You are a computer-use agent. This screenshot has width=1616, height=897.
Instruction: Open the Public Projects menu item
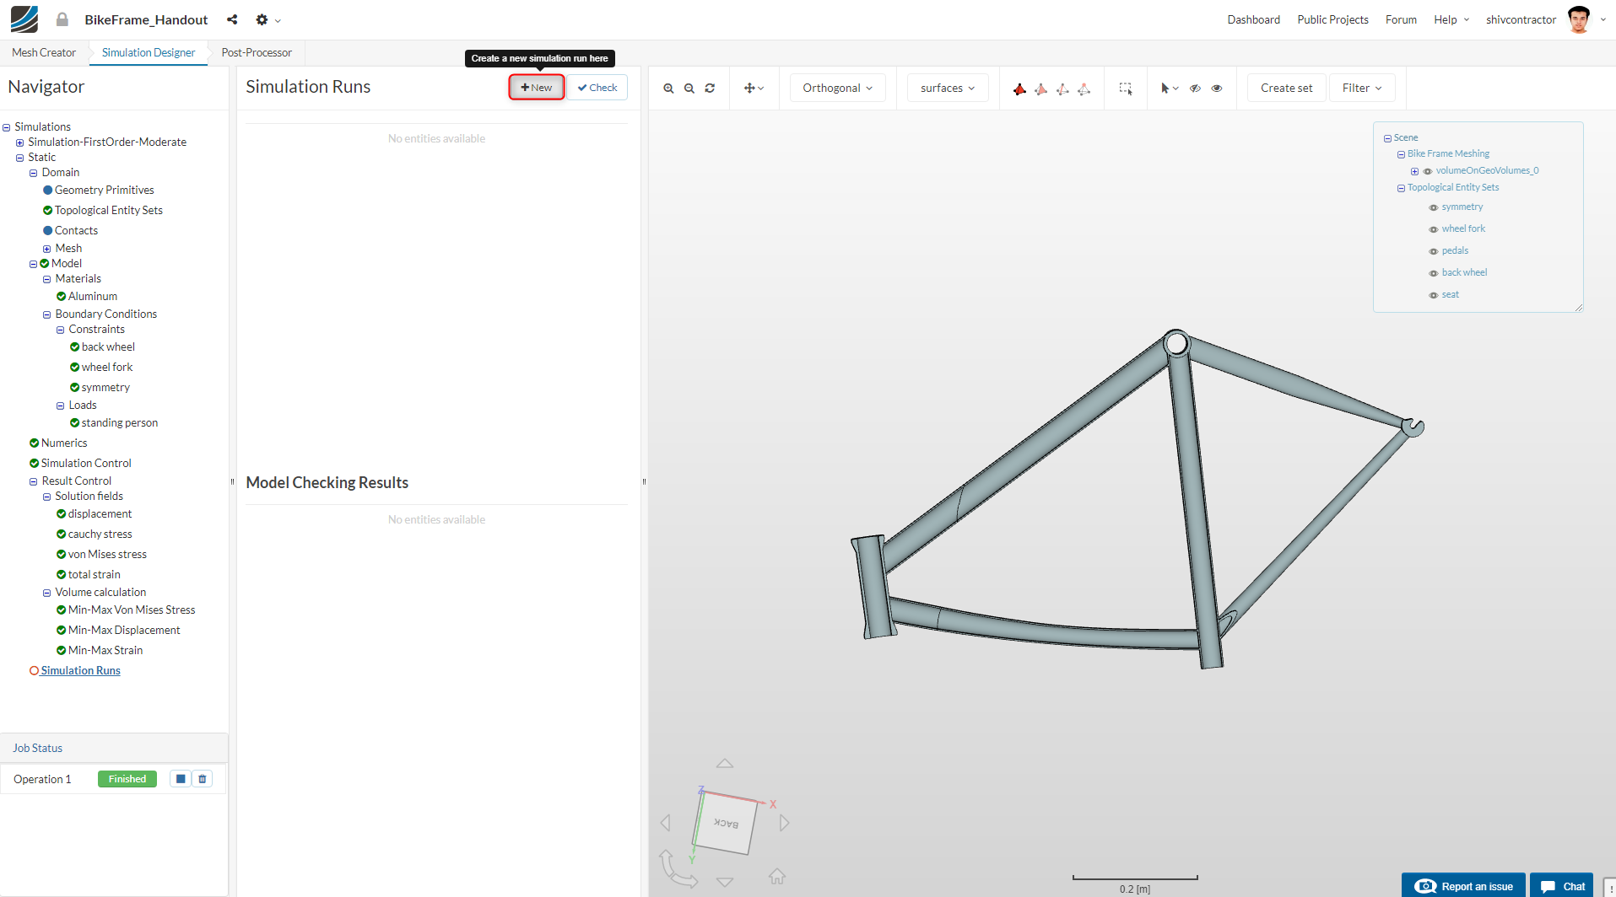coord(1332,19)
